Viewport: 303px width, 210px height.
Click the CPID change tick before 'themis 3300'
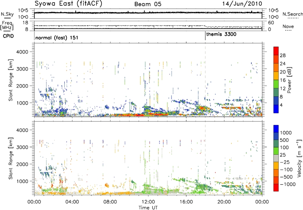[205, 36]
